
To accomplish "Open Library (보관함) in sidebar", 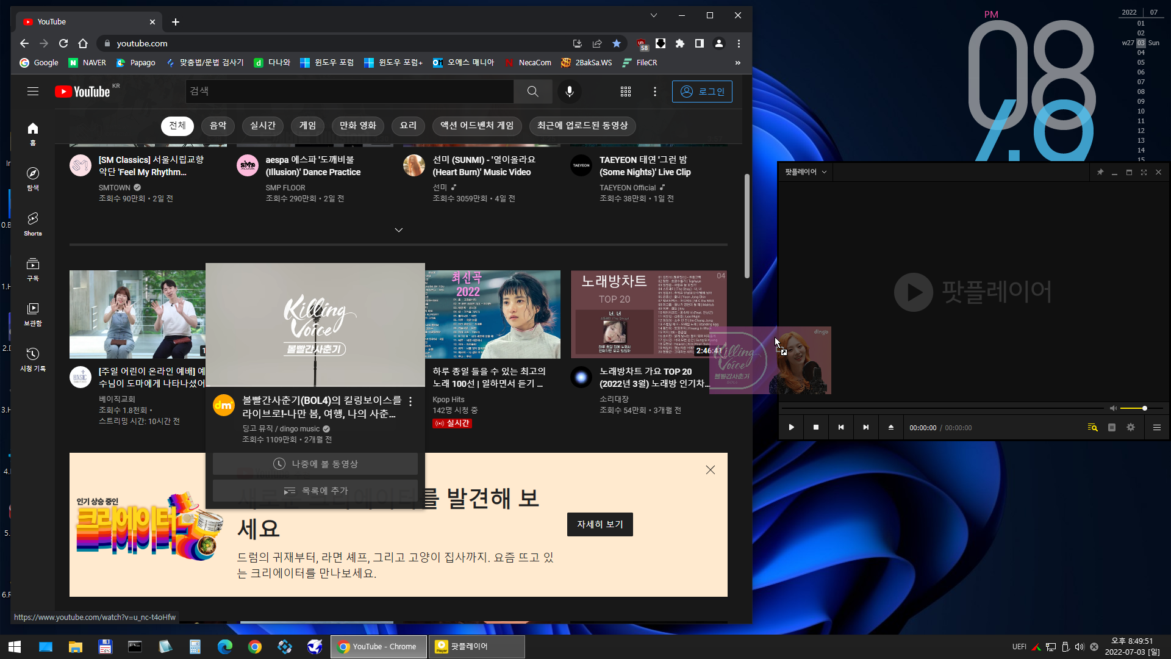I will 33,314.
